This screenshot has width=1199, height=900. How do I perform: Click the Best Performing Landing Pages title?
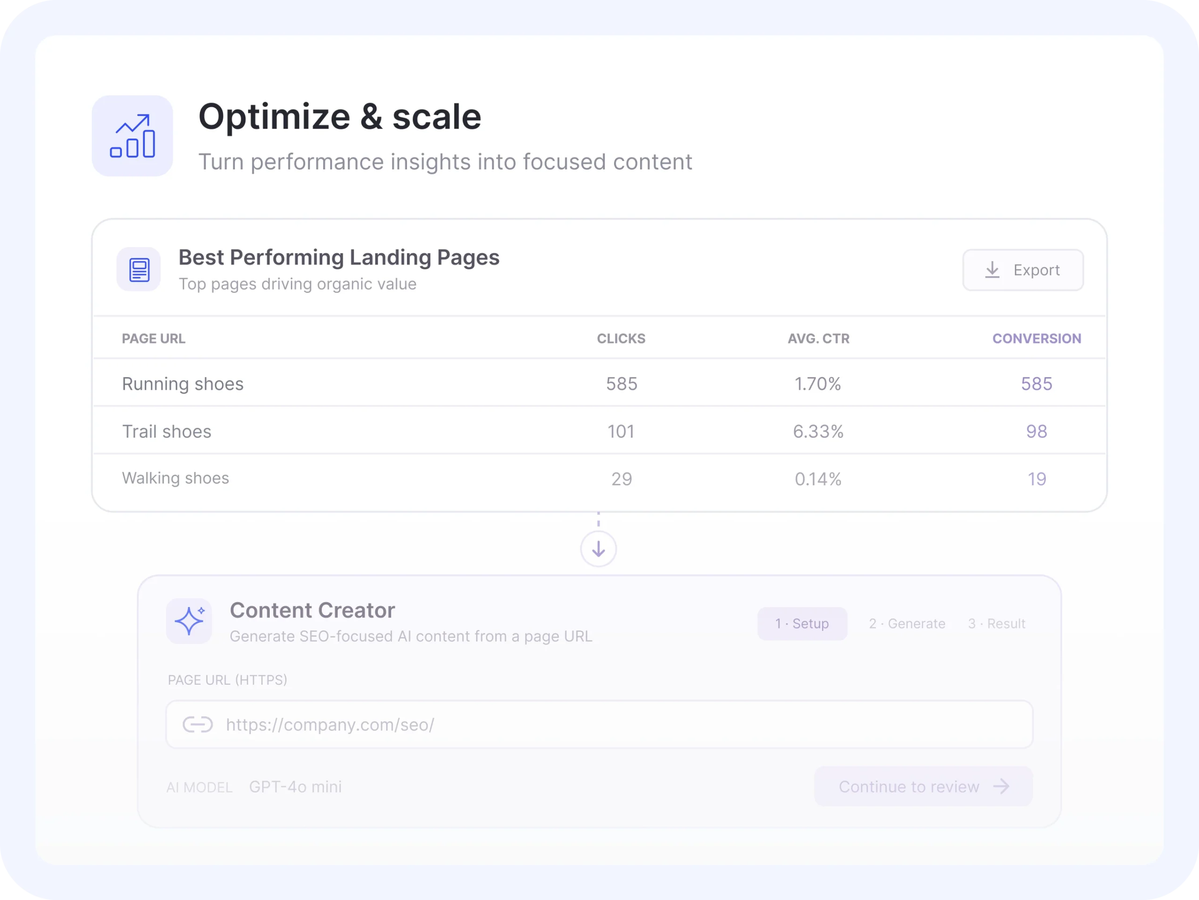(x=339, y=258)
